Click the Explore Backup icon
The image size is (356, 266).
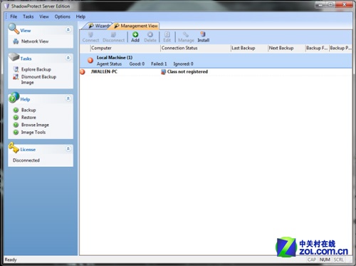(x=16, y=69)
